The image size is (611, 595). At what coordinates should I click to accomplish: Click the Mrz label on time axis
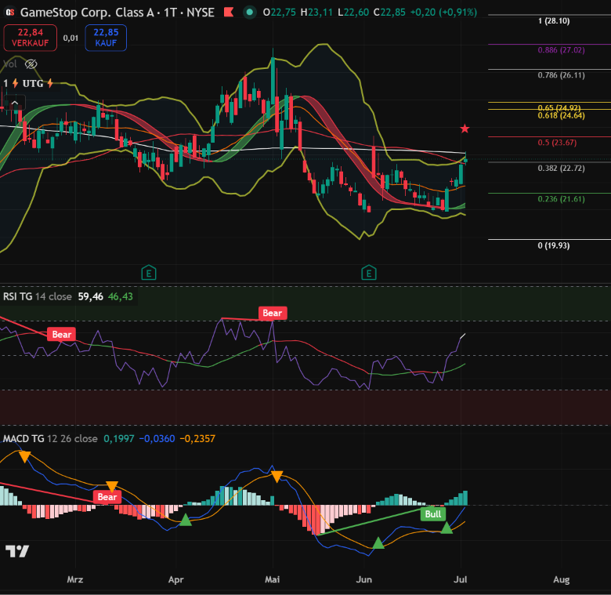coord(75,579)
